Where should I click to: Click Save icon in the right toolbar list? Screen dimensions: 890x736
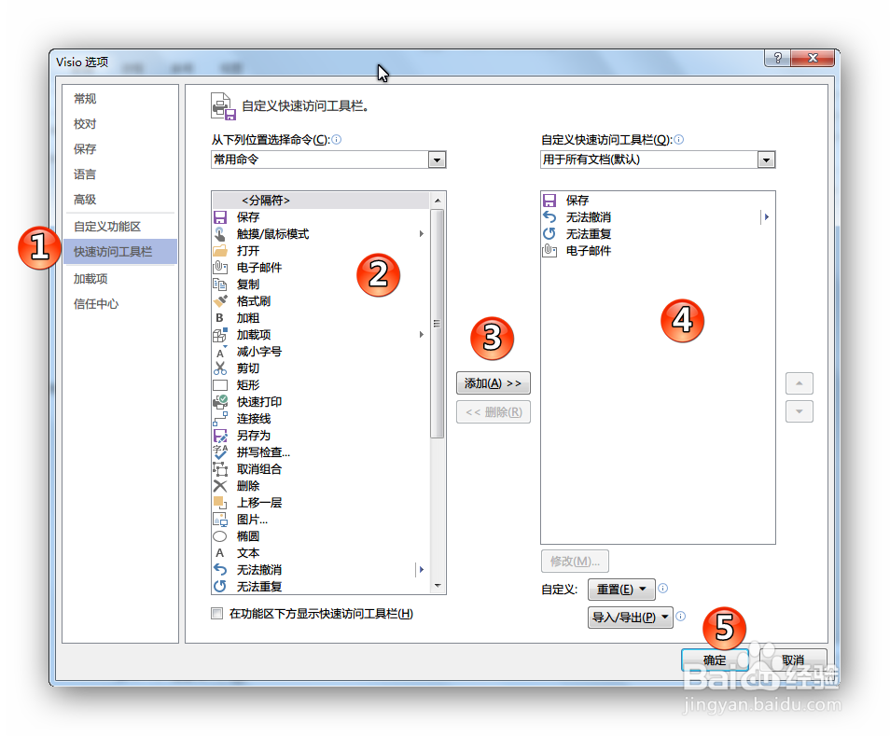pyautogui.click(x=549, y=201)
